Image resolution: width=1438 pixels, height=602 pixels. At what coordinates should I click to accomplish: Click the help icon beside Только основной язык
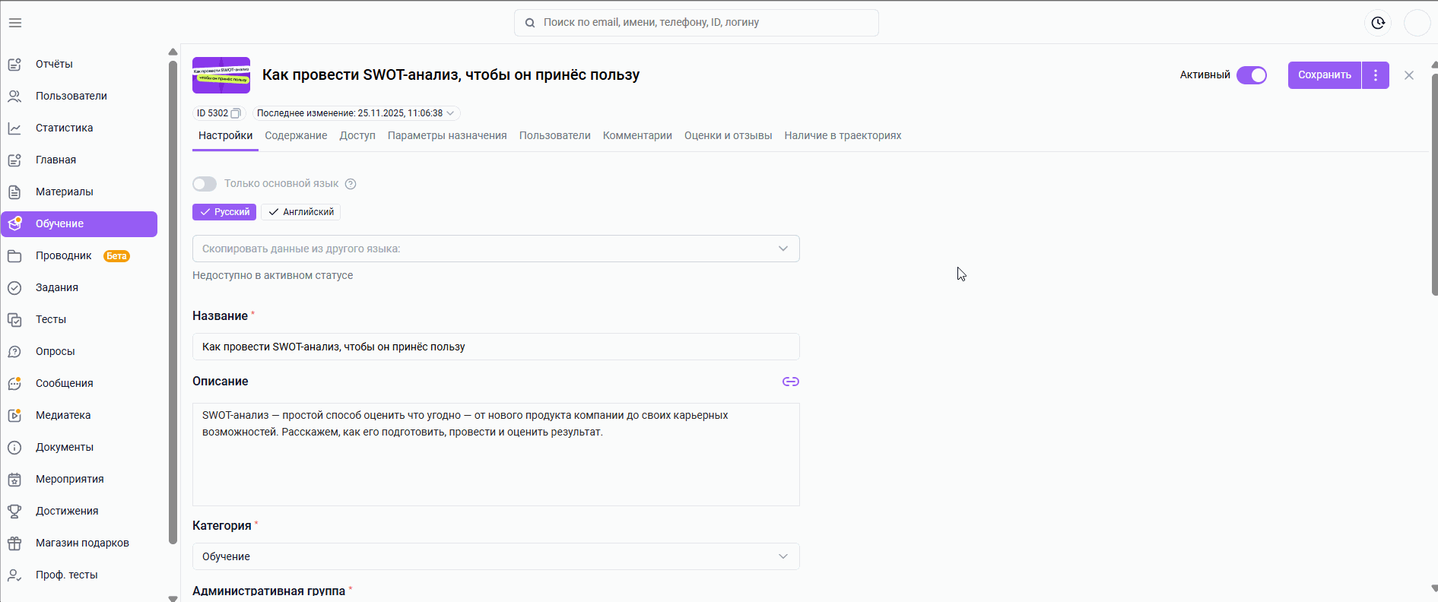351,184
